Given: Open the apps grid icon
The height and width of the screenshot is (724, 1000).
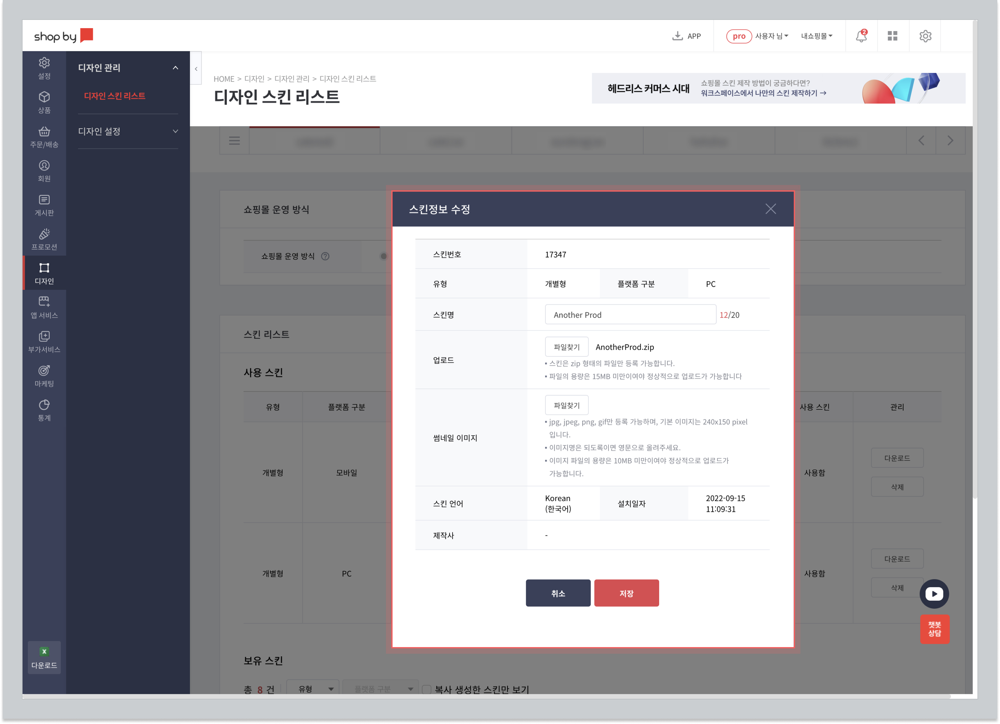Looking at the screenshot, I should (893, 36).
